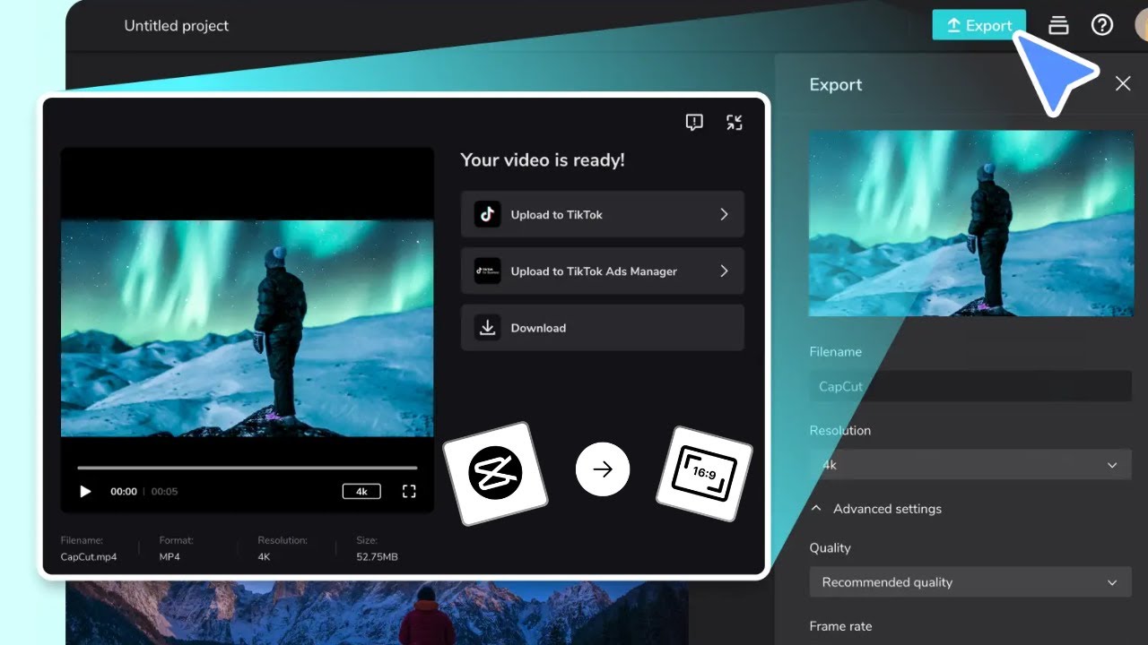Open the layout stack icon beside Export
Screen dimensions: 1148x645
[x=1058, y=25]
